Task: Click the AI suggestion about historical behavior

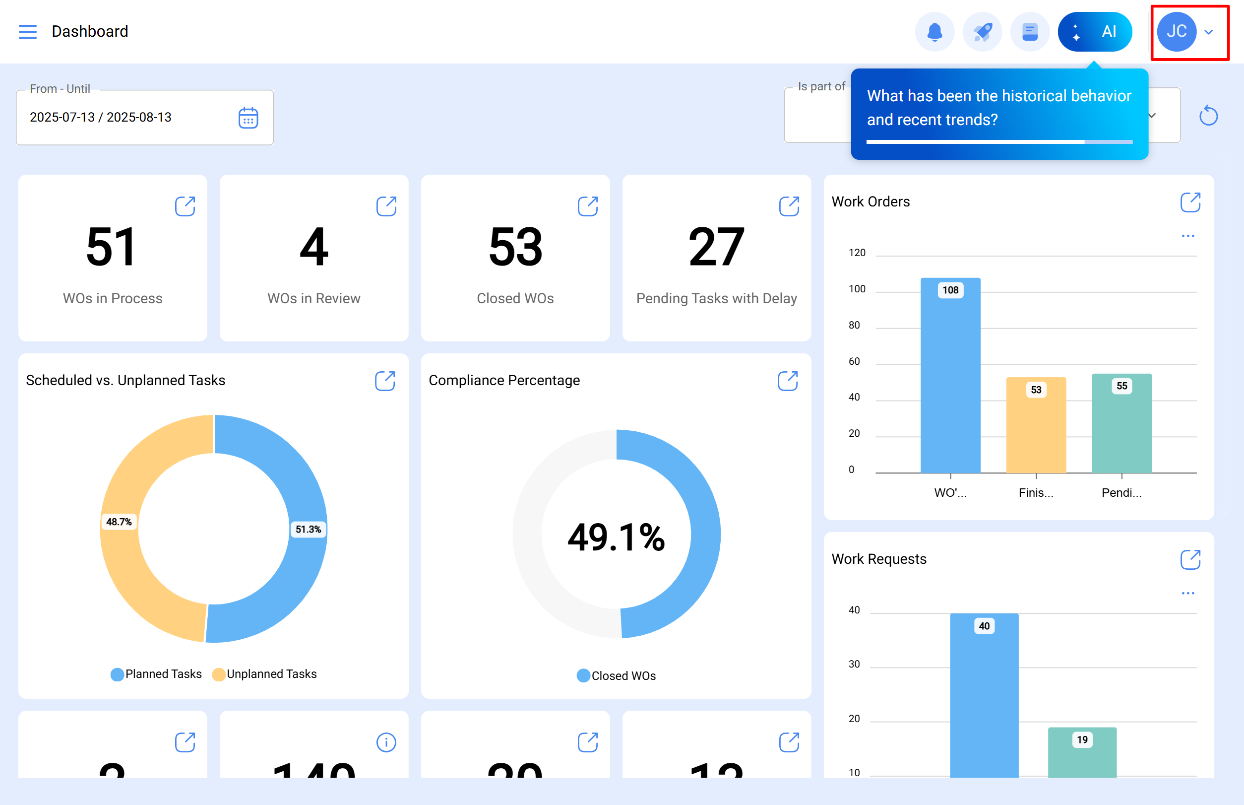Action: pyautogui.click(x=998, y=108)
